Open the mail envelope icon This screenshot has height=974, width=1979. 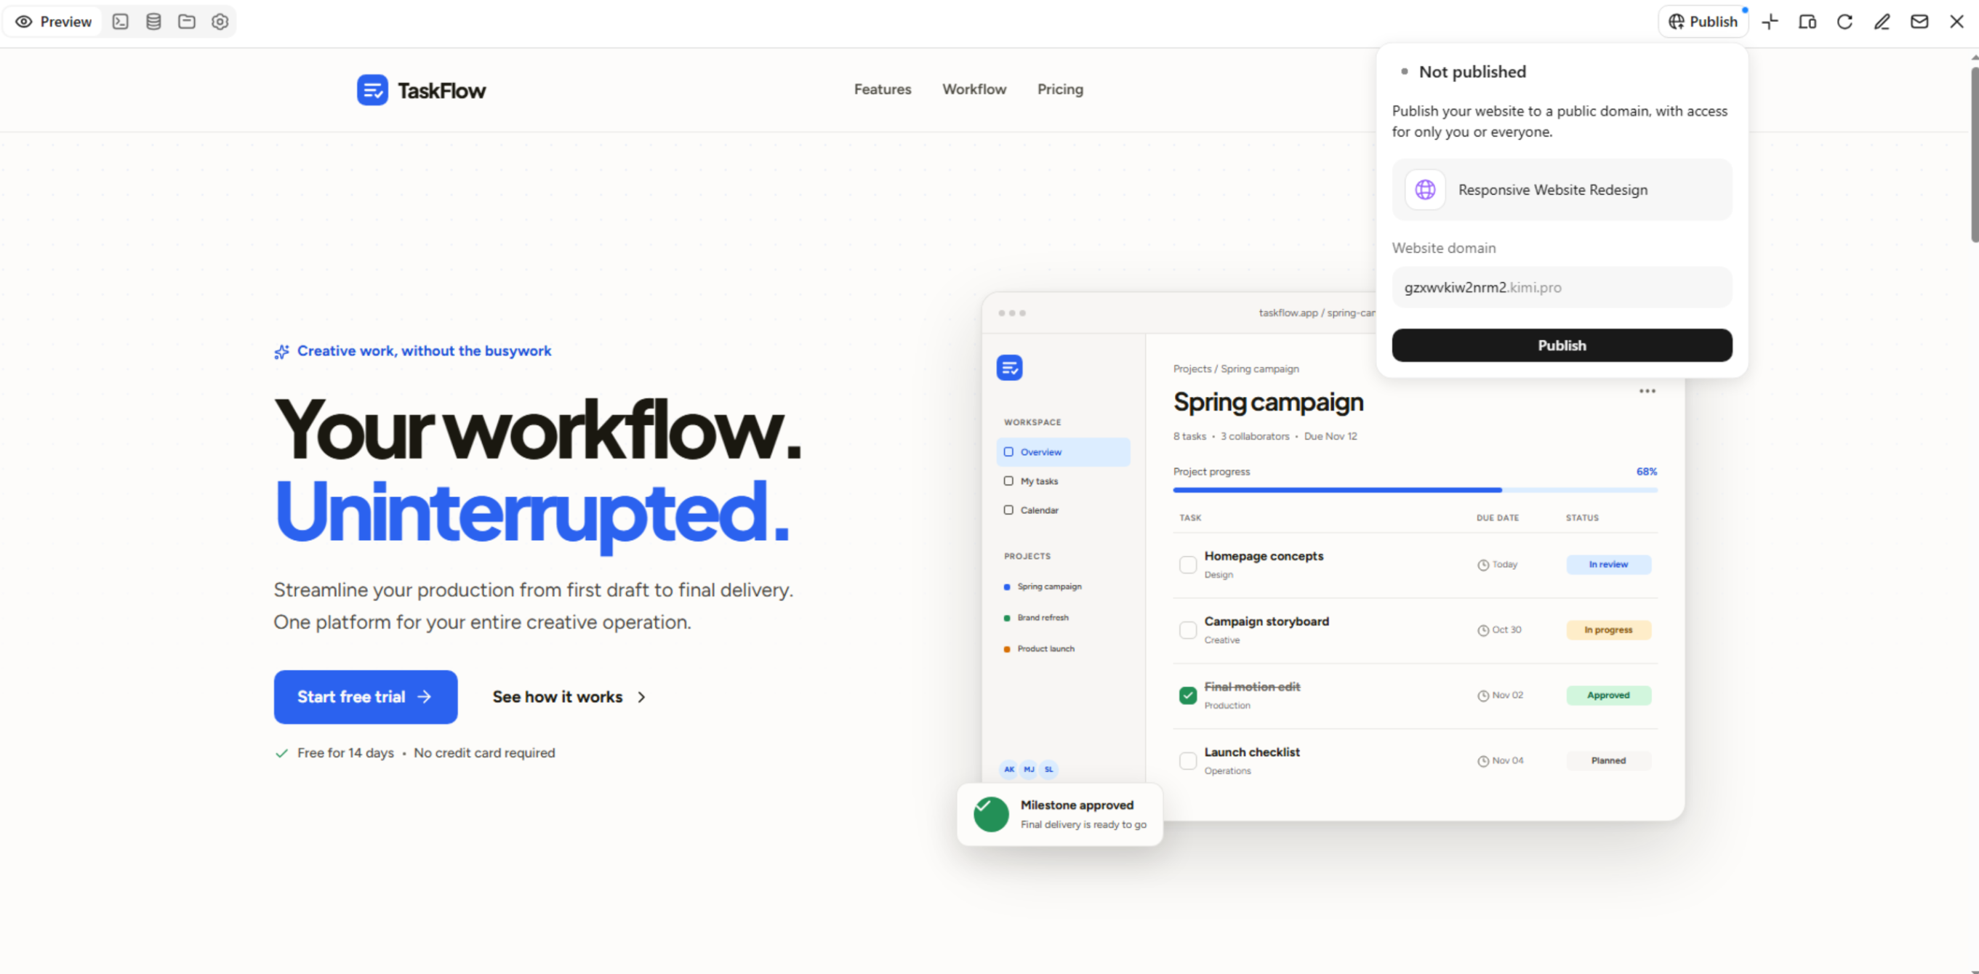tap(1919, 22)
